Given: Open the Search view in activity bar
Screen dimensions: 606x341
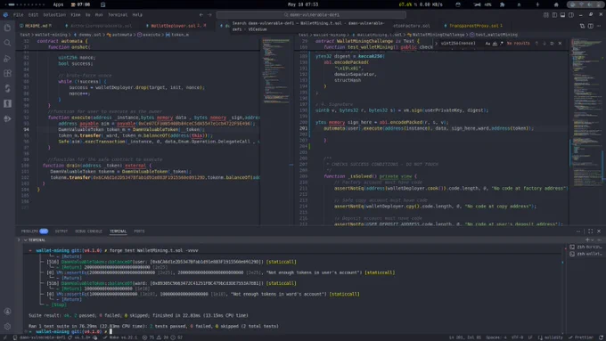Looking at the screenshot, I should (x=7, y=43).
